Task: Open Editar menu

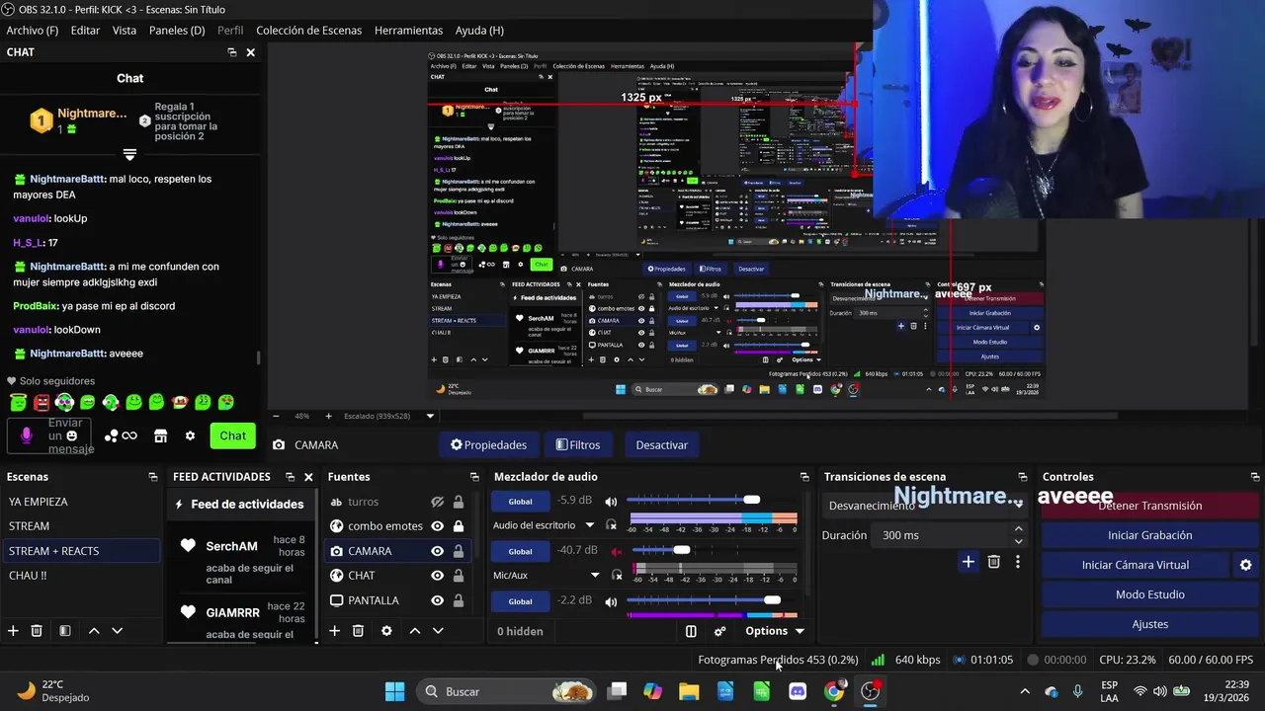Action: [x=85, y=31]
